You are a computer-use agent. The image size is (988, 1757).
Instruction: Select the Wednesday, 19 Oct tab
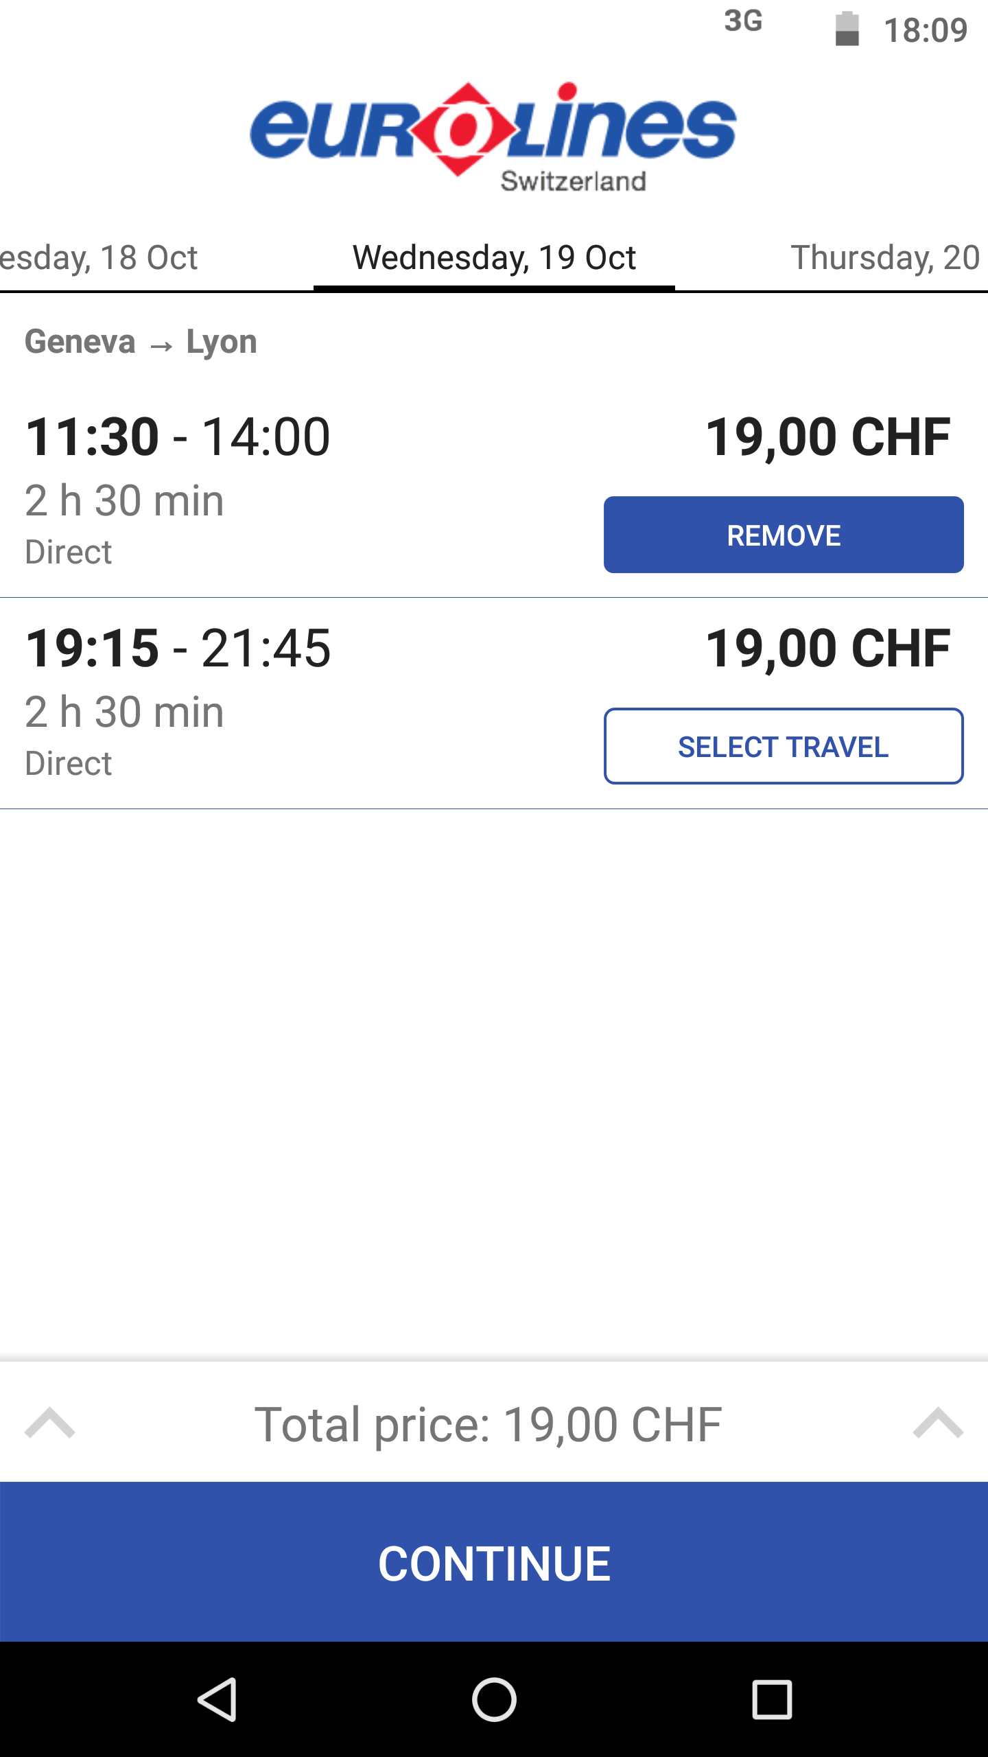pyautogui.click(x=494, y=259)
